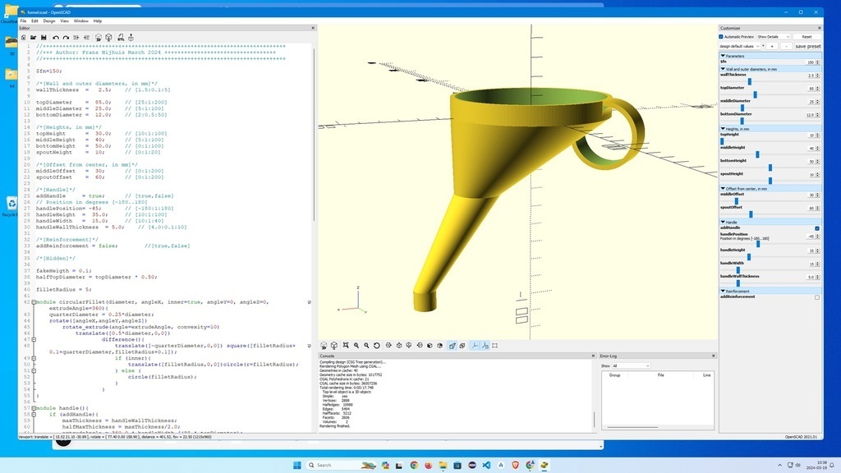Click the Back view cube icon

tap(440, 346)
